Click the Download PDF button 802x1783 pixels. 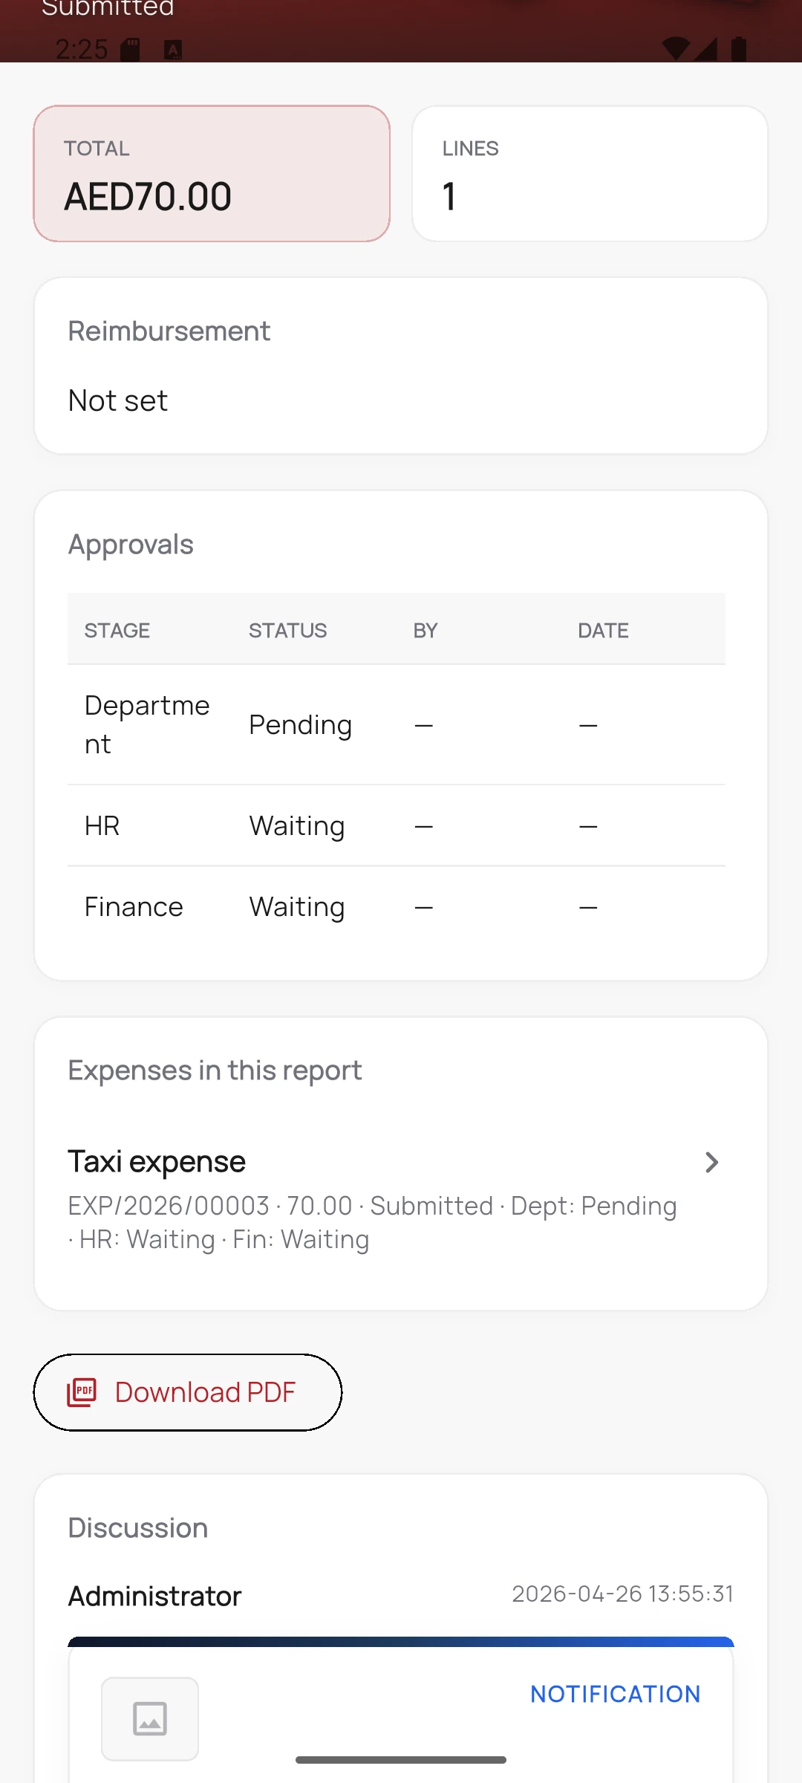pyautogui.click(x=188, y=1392)
